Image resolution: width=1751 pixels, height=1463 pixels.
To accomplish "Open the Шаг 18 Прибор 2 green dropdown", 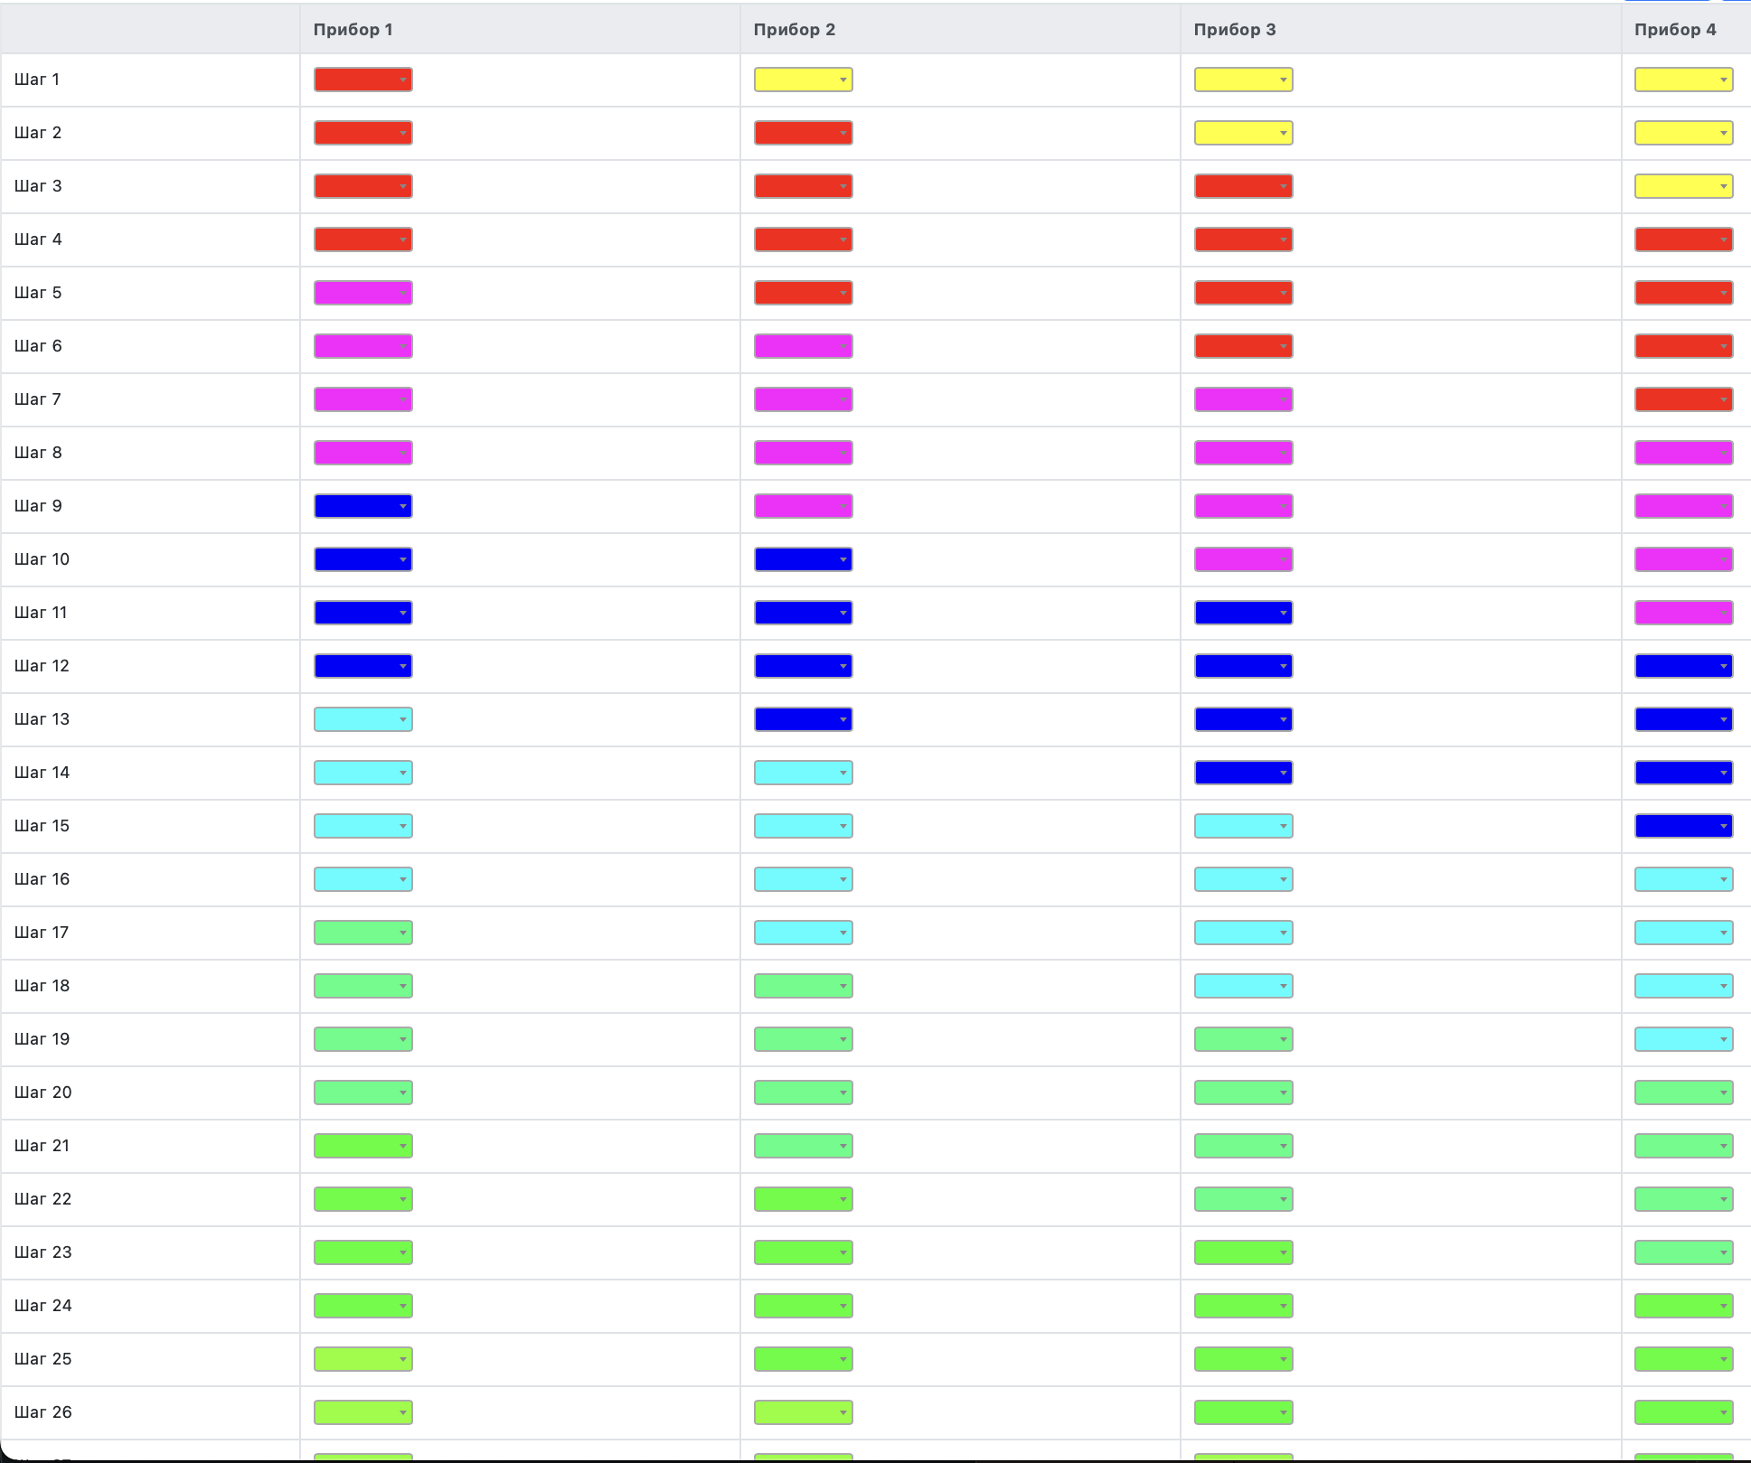I will (x=804, y=986).
